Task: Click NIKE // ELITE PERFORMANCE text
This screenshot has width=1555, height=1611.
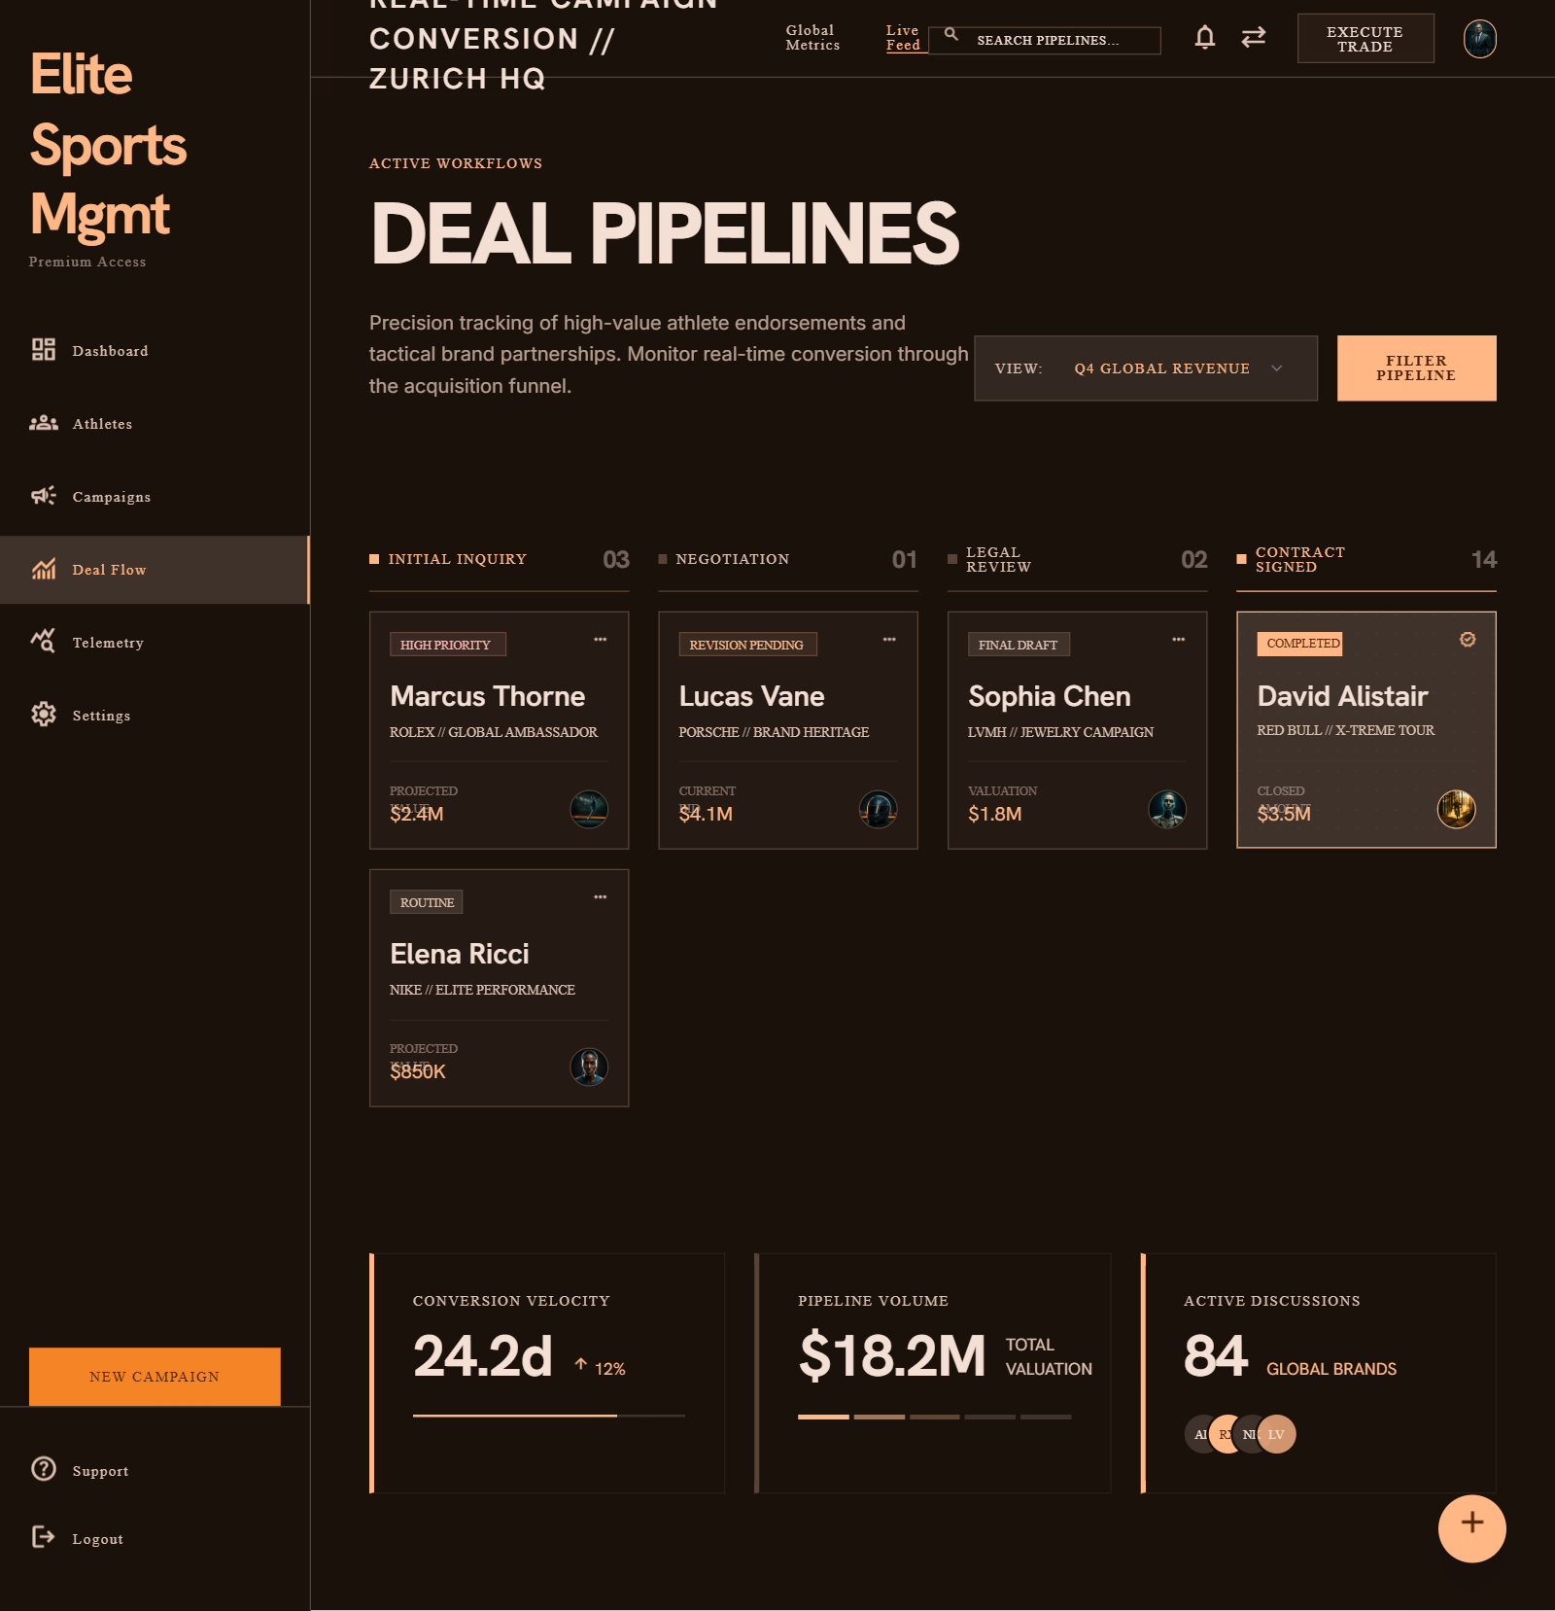Action: click(x=482, y=990)
